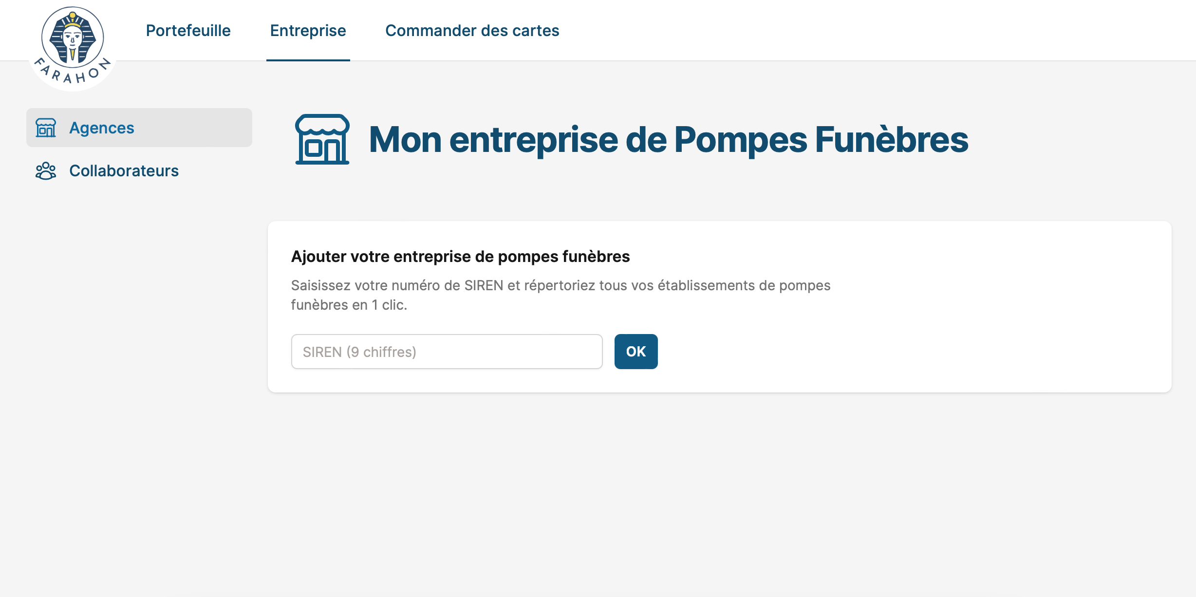Viewport: 1196px width, 597px height.
Task: Click 'funèbres en 1 clic.' text line
Action: coord(349,305)
